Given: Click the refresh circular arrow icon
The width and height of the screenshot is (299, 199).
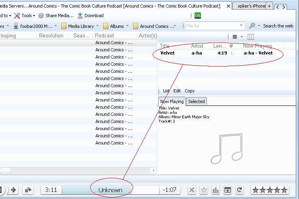Looking at the screenshot, I should click(x=239, y=190).
